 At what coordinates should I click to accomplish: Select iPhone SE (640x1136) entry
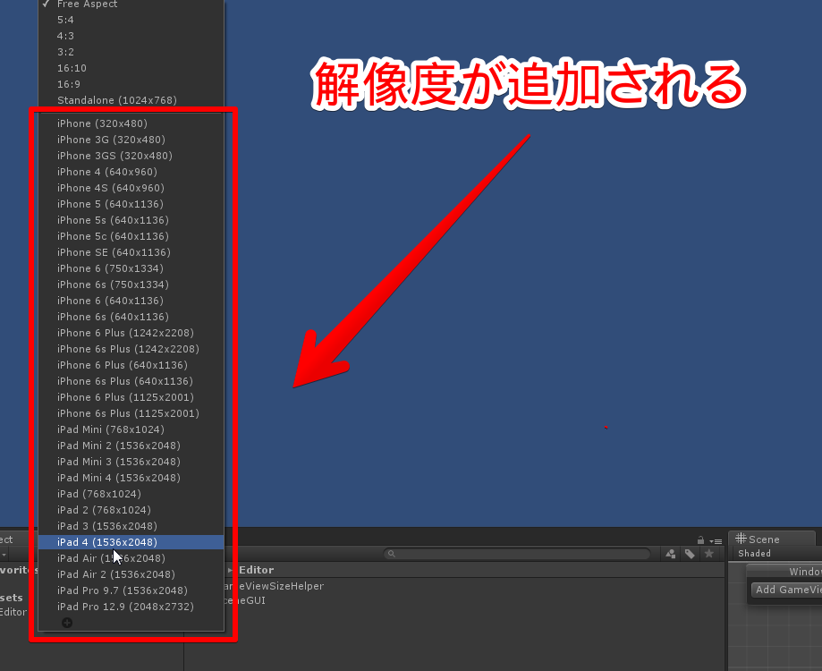coord(131,252)
